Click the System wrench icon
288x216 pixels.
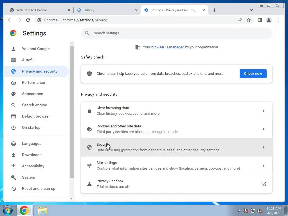tap(13, 177)
